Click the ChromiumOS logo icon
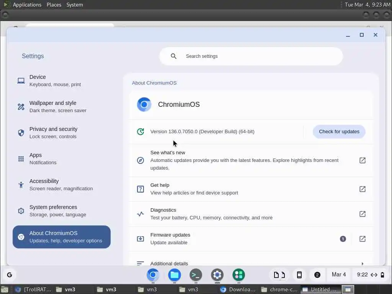This screenshot has width=392, height=294. [x=144, y=104]
